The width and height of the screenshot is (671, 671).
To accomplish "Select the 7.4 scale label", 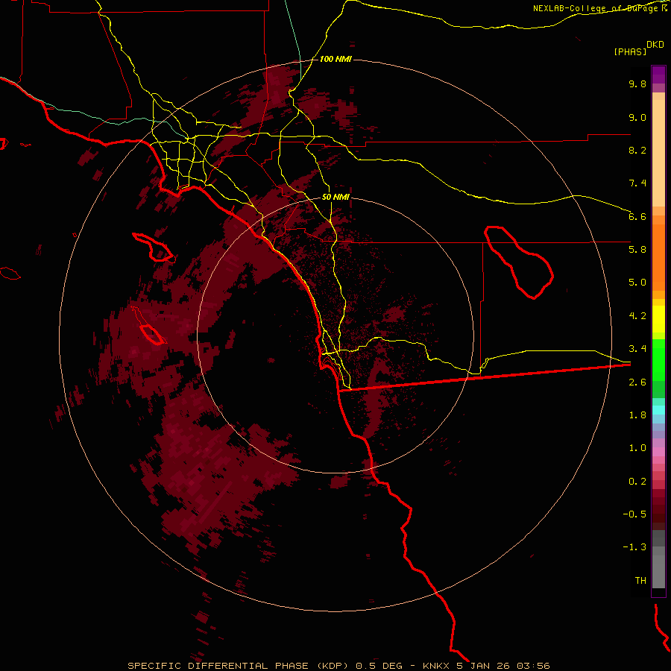I will [x=637, y=183].
